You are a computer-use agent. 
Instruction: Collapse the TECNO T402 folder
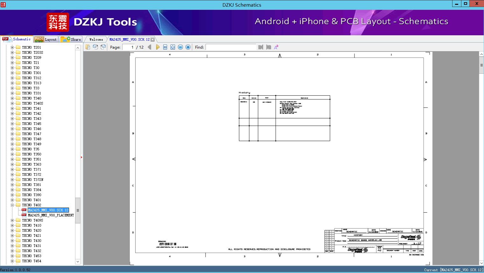coord(12,205)
